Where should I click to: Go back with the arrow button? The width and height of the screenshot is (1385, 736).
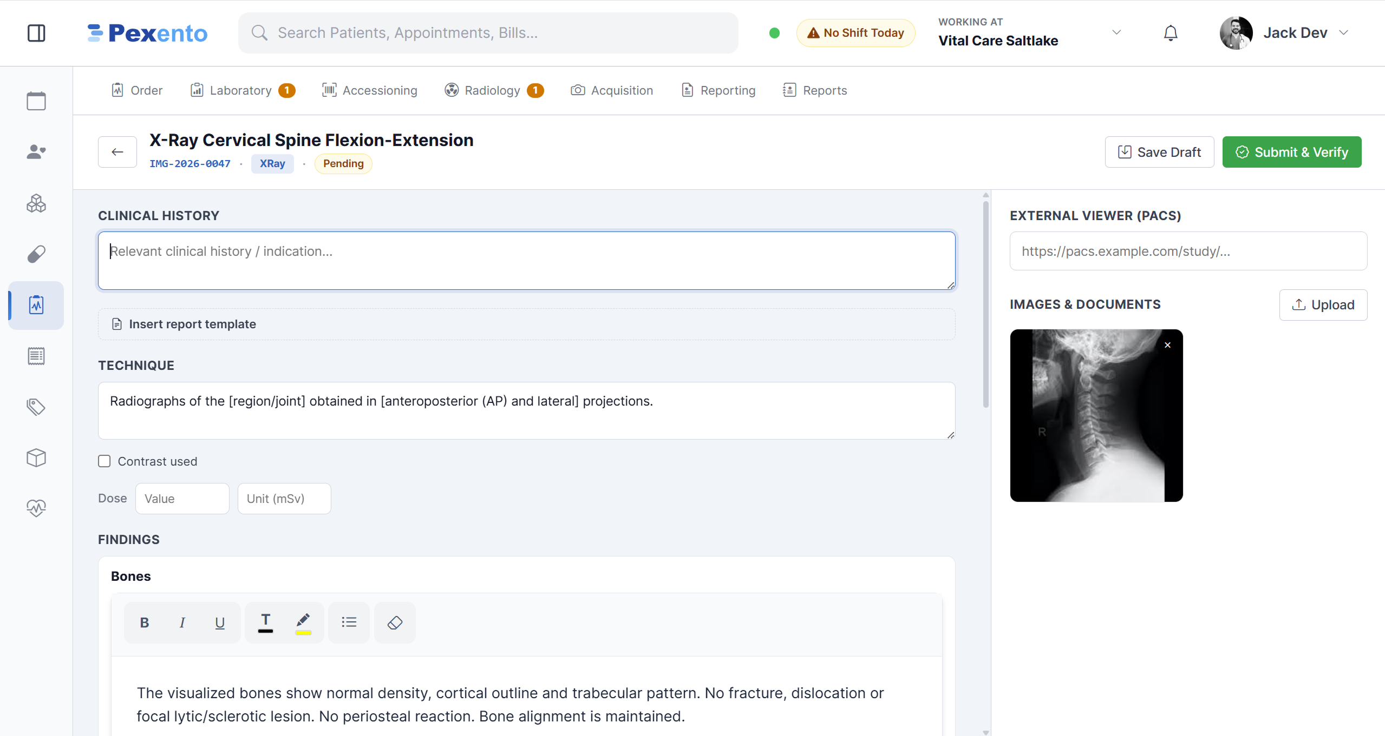click(117, 152)
